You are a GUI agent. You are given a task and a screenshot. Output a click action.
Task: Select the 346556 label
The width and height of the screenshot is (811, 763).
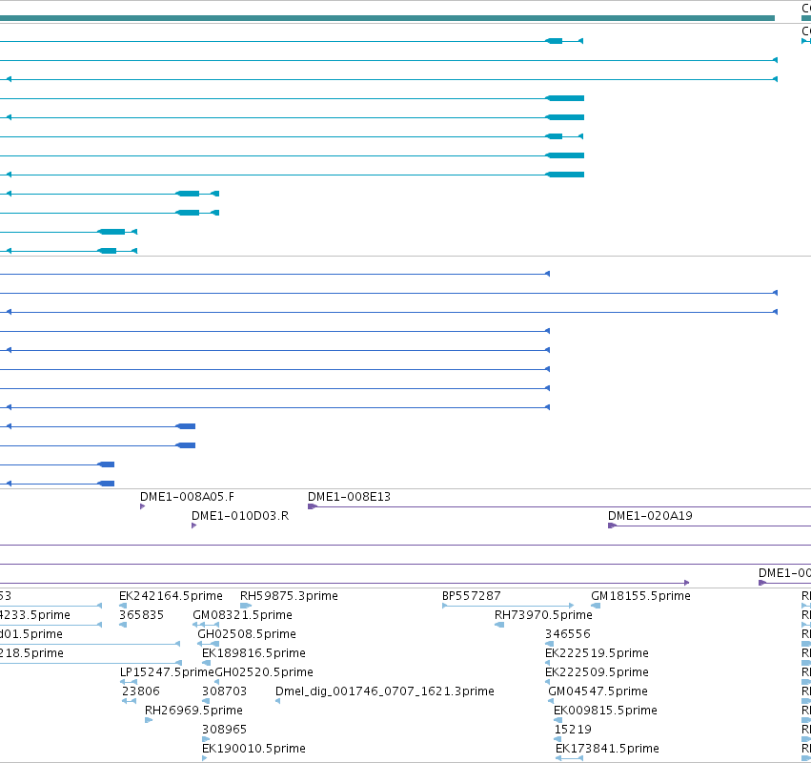click(x=567, y=634)
